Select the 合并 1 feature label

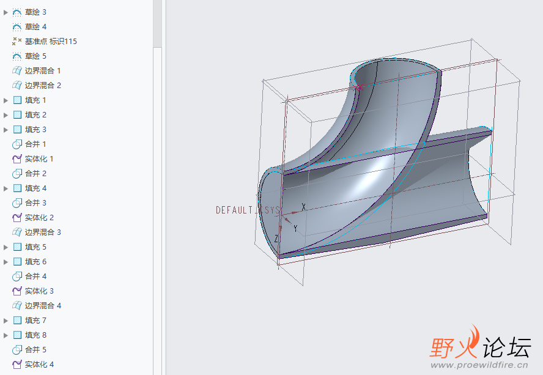pos(35,144)
